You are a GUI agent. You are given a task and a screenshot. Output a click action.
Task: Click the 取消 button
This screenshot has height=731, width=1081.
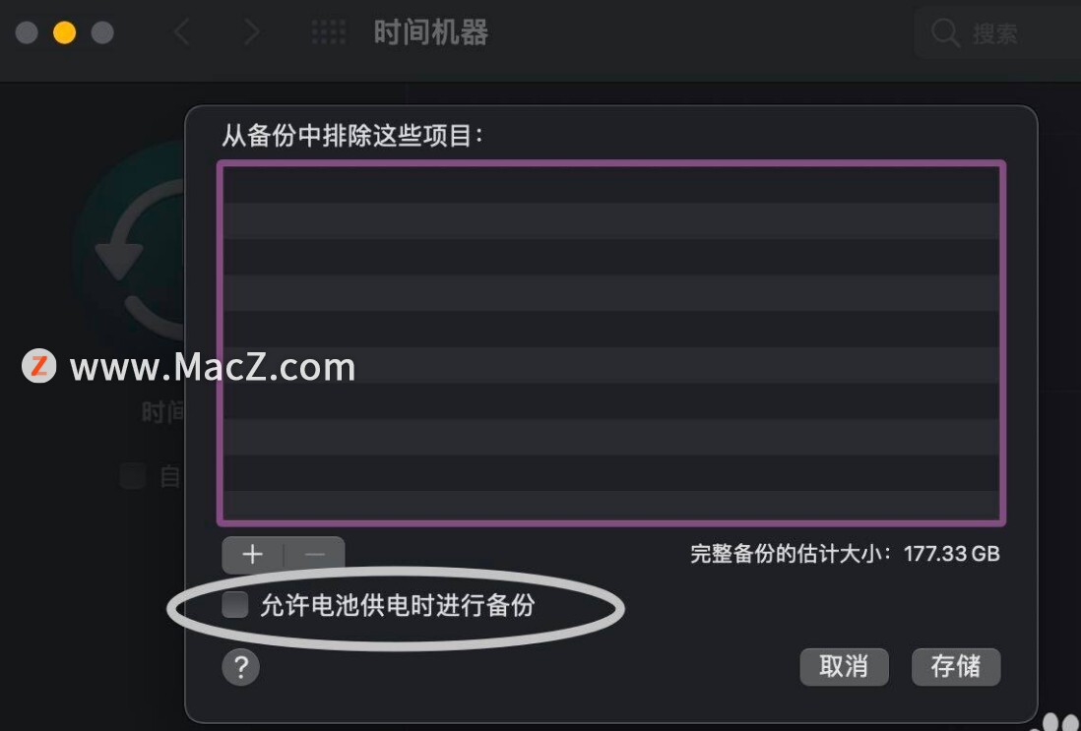(844, 666)
